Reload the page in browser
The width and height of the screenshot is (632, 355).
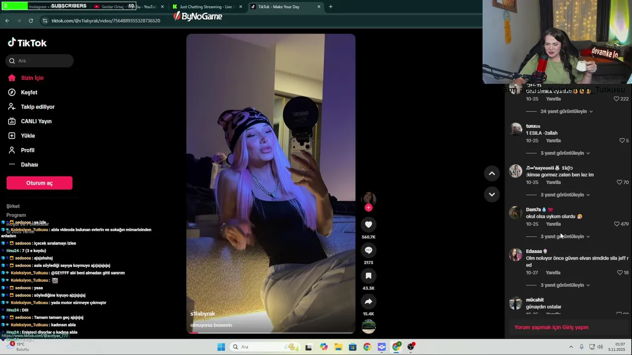pyautogui.click(x=31, y=21)
